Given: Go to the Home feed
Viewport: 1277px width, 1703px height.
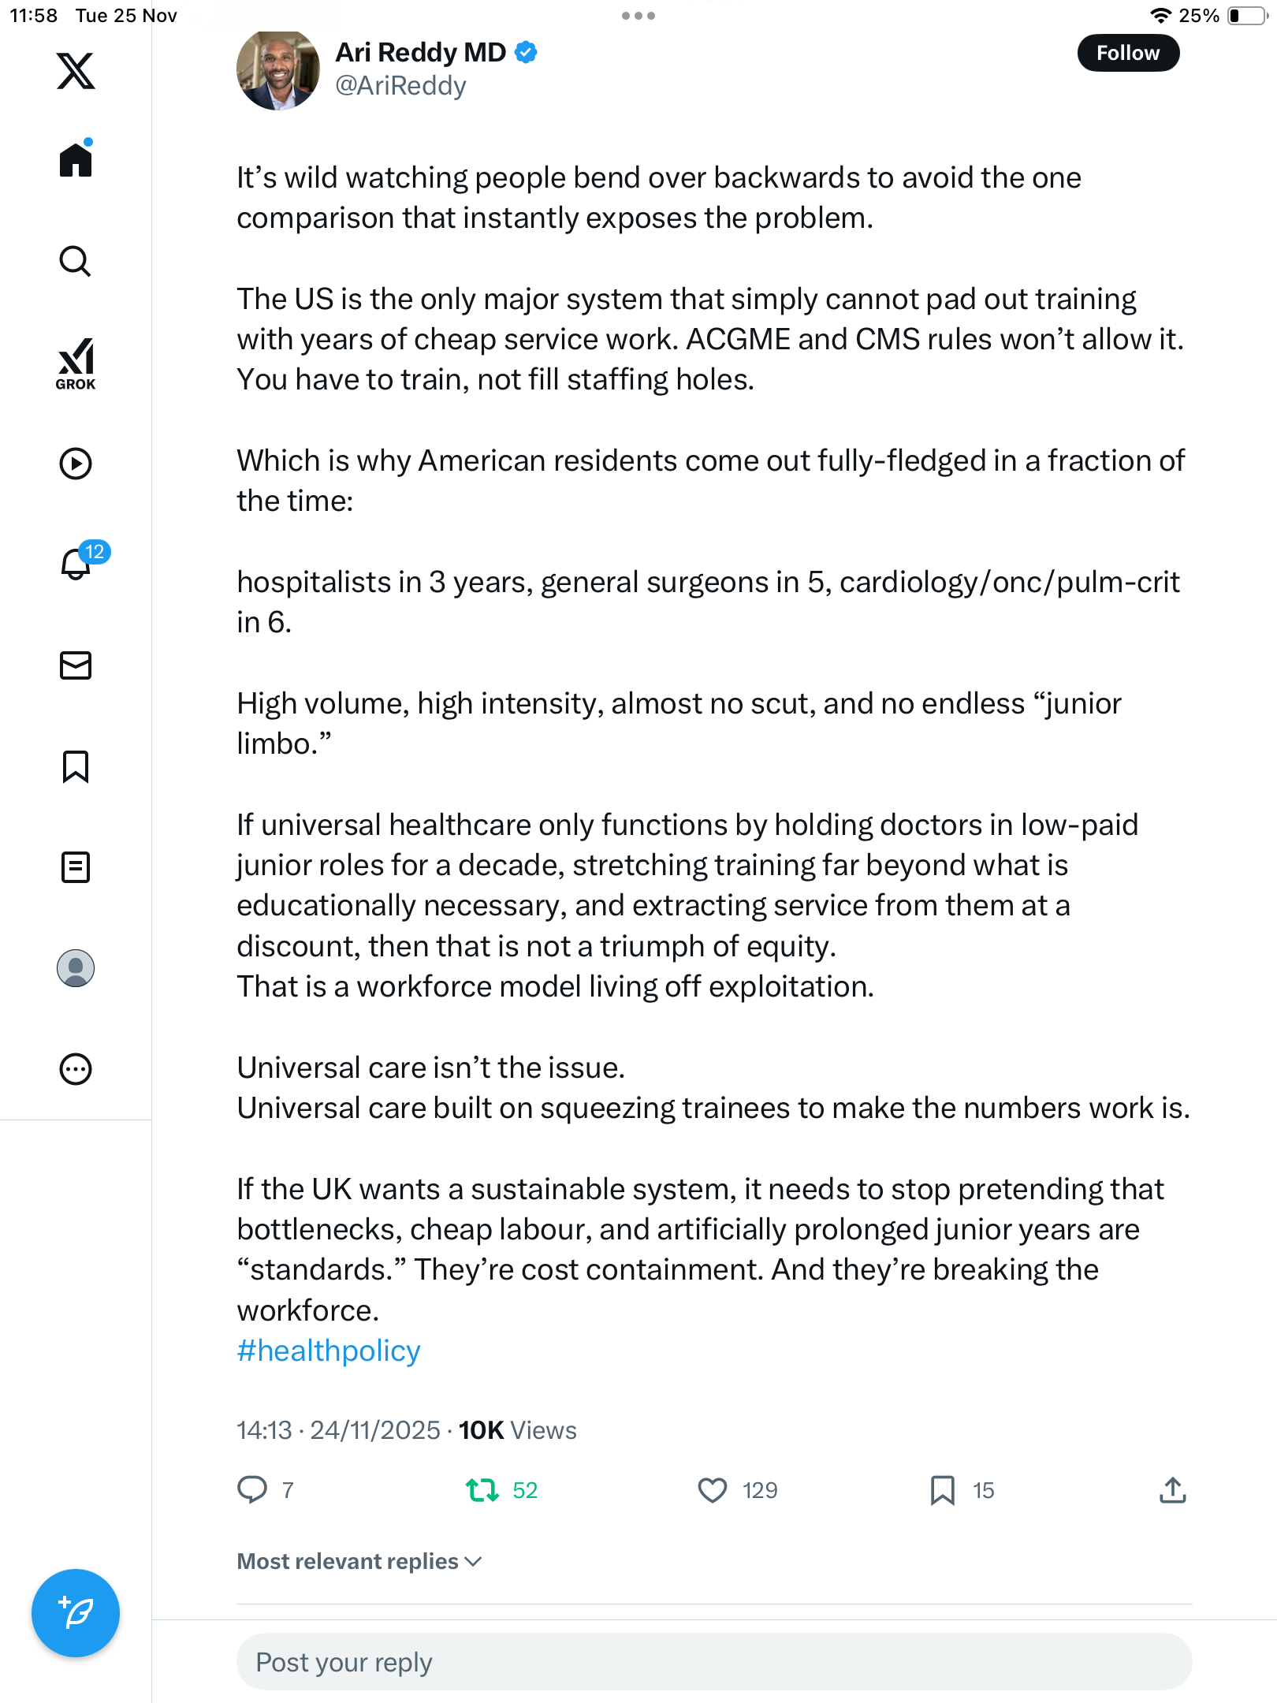Looking at the screenshot, I should pos(76,160).
